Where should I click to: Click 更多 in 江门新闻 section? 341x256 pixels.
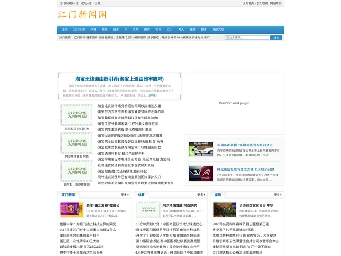click(125, 195)
